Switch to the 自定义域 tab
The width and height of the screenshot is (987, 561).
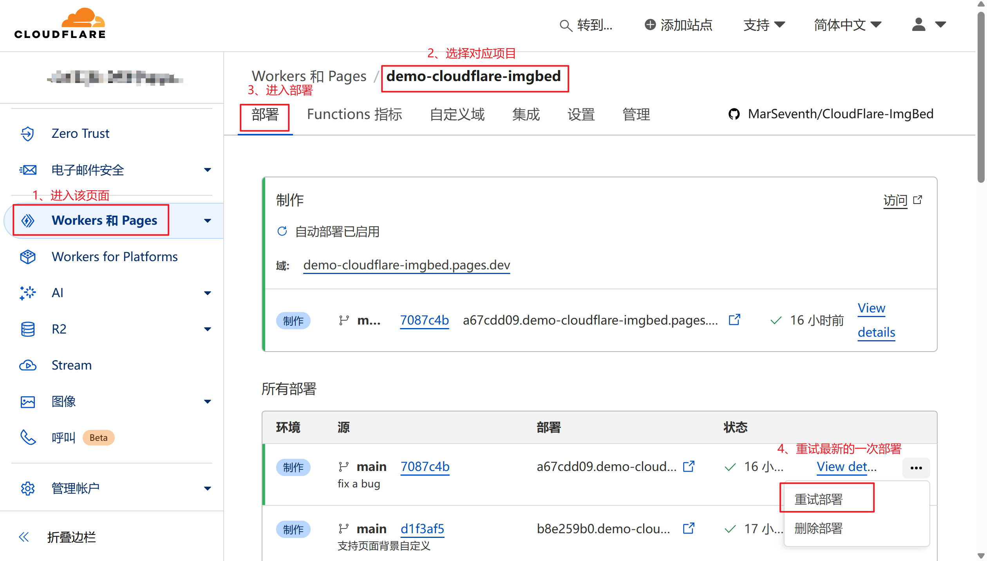tap(457, 114)
